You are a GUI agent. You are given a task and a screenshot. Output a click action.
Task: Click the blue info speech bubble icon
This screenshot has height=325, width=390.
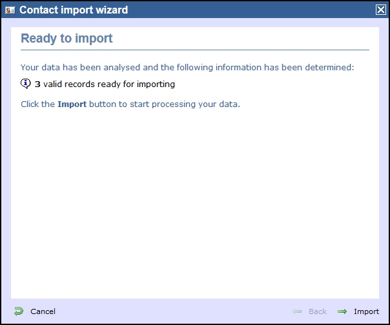[x=25, y=84]
